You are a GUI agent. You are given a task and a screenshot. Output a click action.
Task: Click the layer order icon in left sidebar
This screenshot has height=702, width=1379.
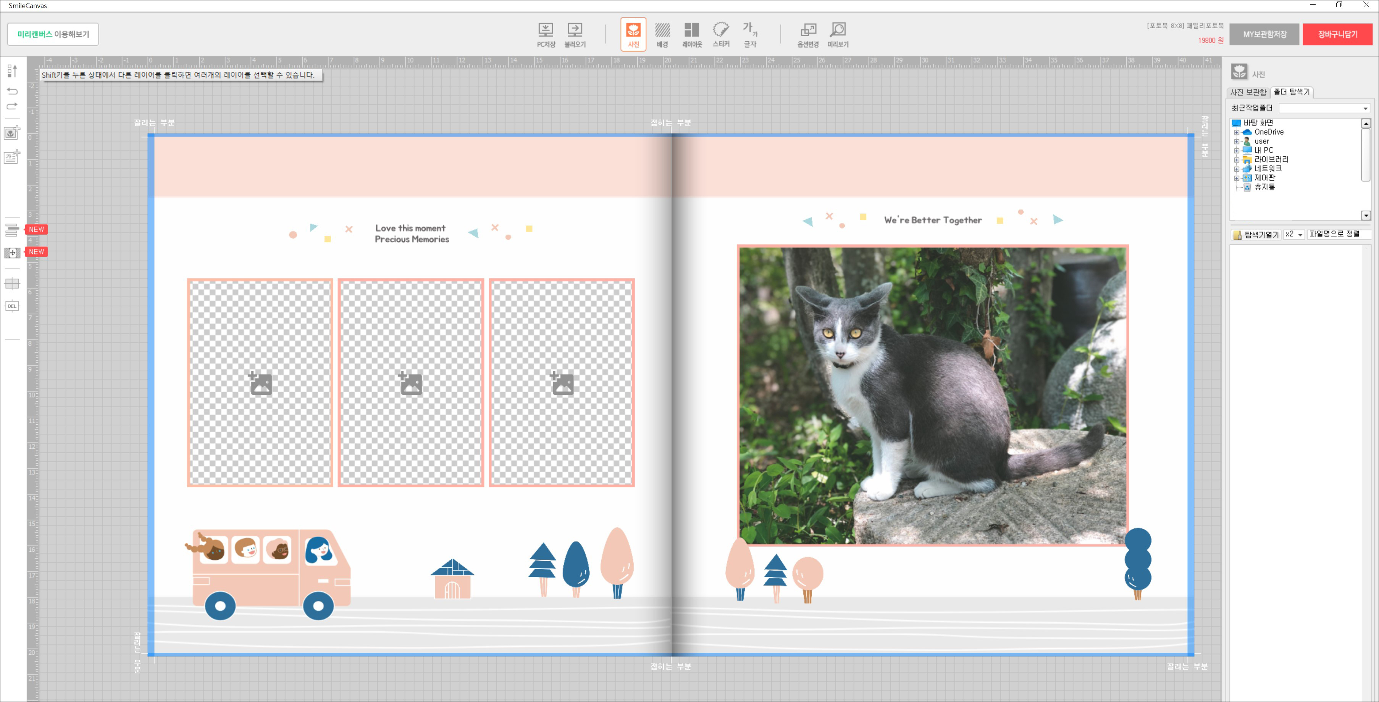point(12,71)
